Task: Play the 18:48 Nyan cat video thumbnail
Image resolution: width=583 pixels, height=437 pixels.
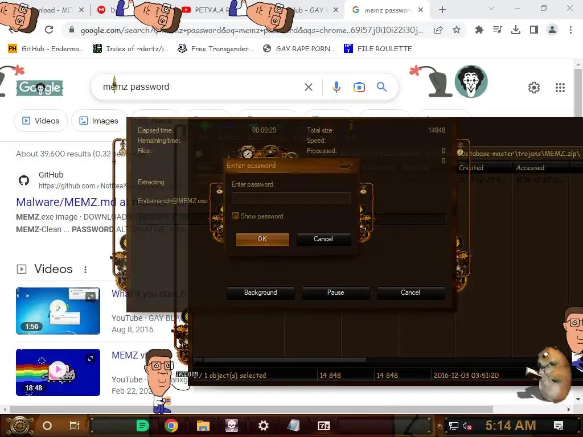Action: (58, 372)
